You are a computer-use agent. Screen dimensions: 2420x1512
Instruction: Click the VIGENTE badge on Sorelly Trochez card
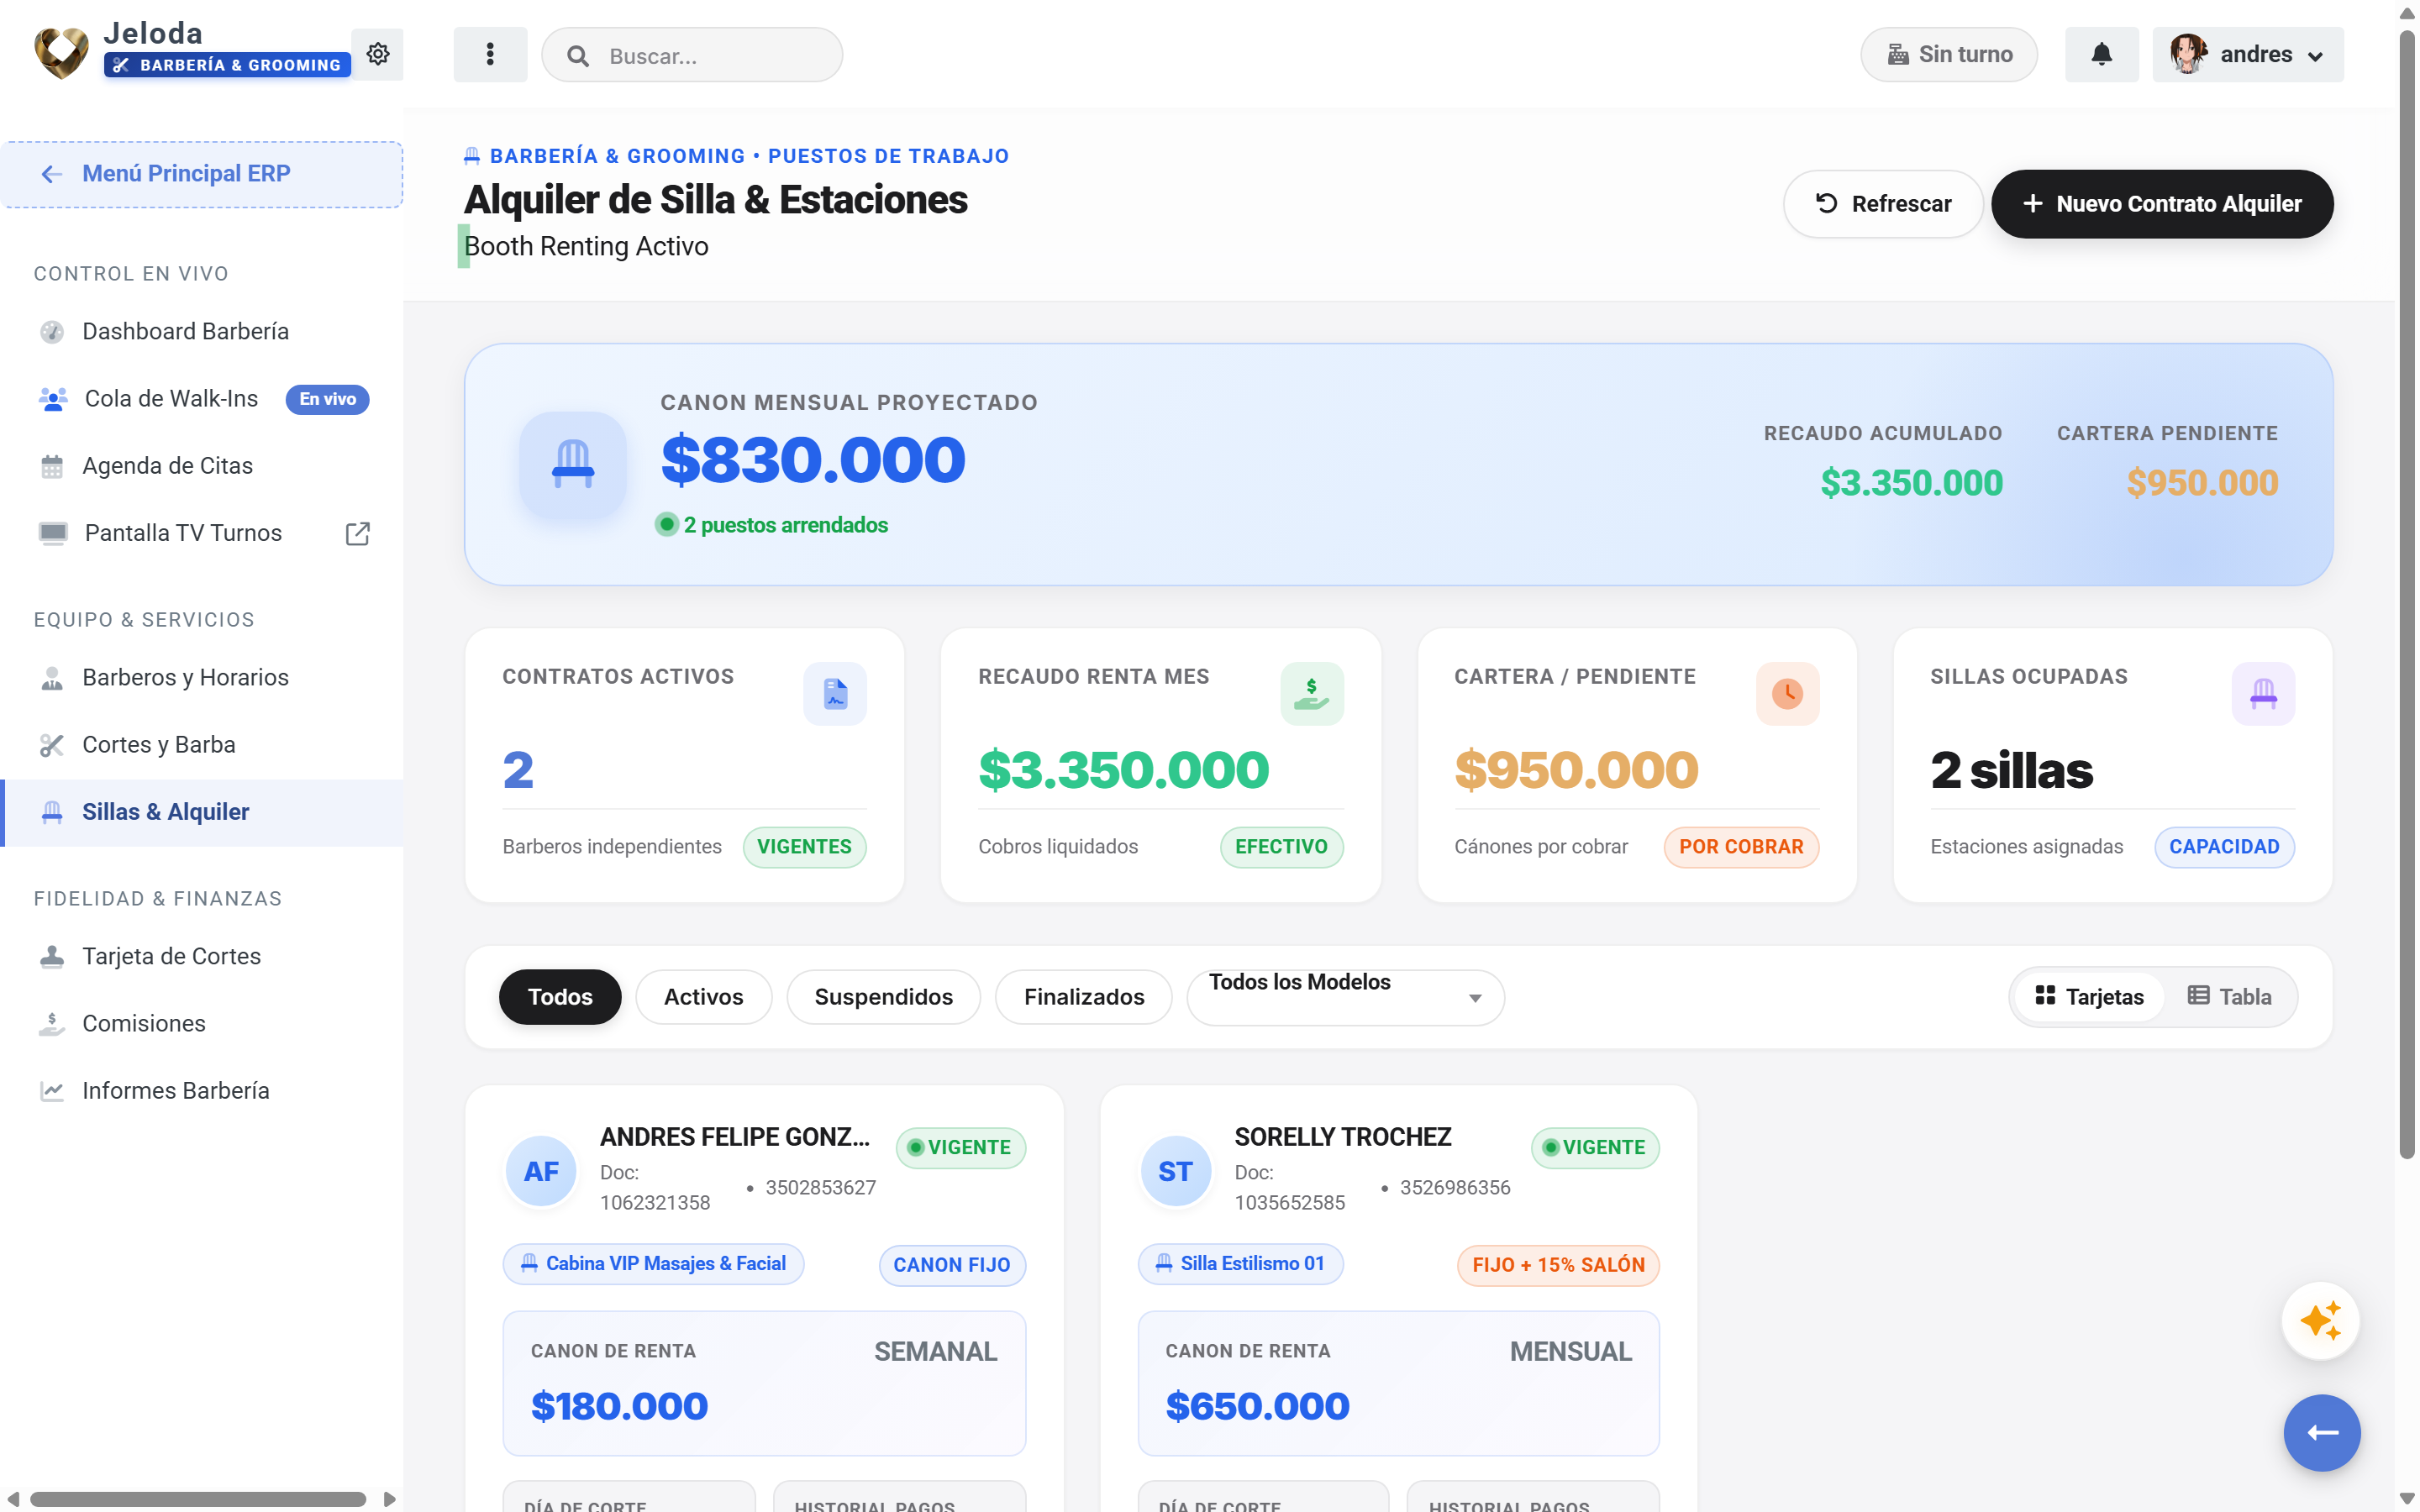(x=1595, y=1148)
